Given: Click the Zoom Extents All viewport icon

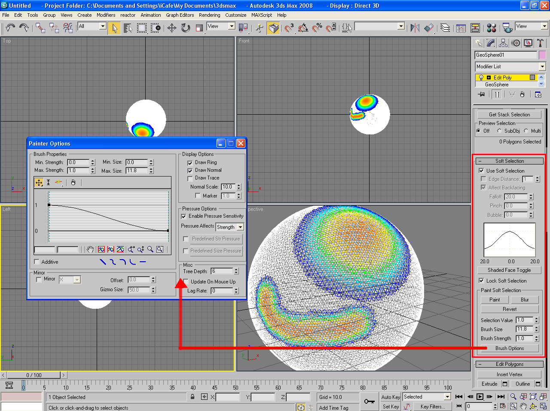Looking at the screenshot, I should (543, 396).
